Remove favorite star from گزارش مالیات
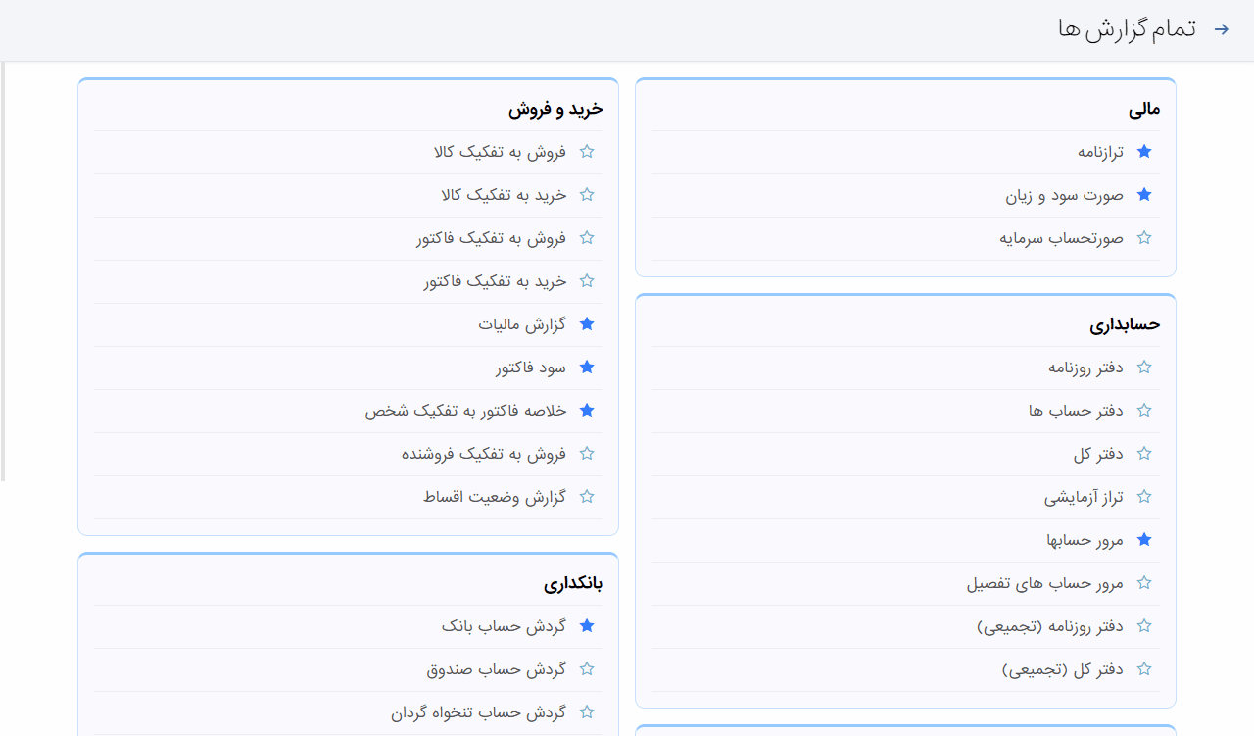The image size is (1254, 736). click(x=587, y=324)
